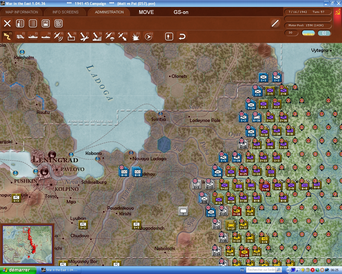The height and width of the screenshot is (274, 342).
Task: Click the grid pattern icon
Action: (59, 23)
